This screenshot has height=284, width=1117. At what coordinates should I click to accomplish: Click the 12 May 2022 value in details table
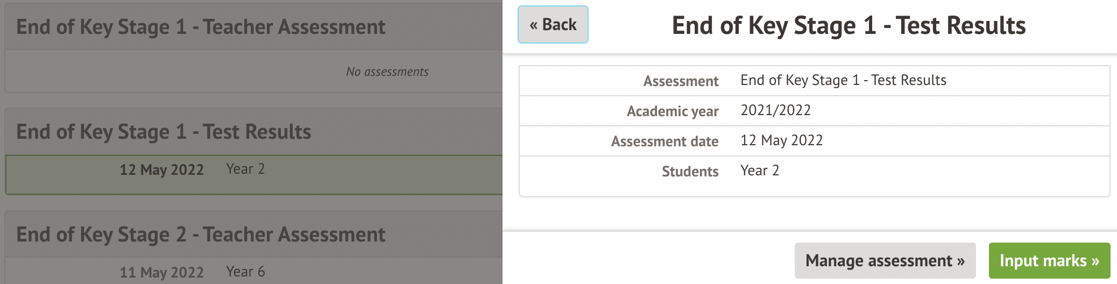[x=781, y=141]
